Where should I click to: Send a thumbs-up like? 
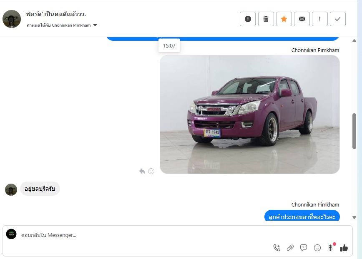344,248
